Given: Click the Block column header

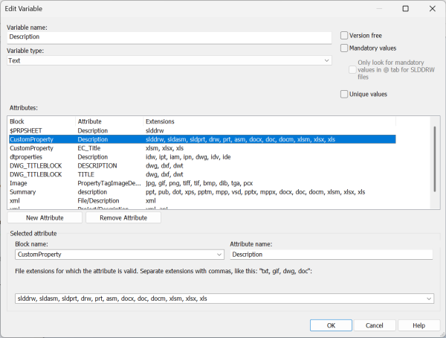Looking at the screenshot, I should 42,121.
